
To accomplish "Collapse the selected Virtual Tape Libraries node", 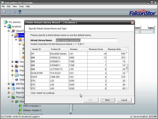I will [x=12, y=35].
